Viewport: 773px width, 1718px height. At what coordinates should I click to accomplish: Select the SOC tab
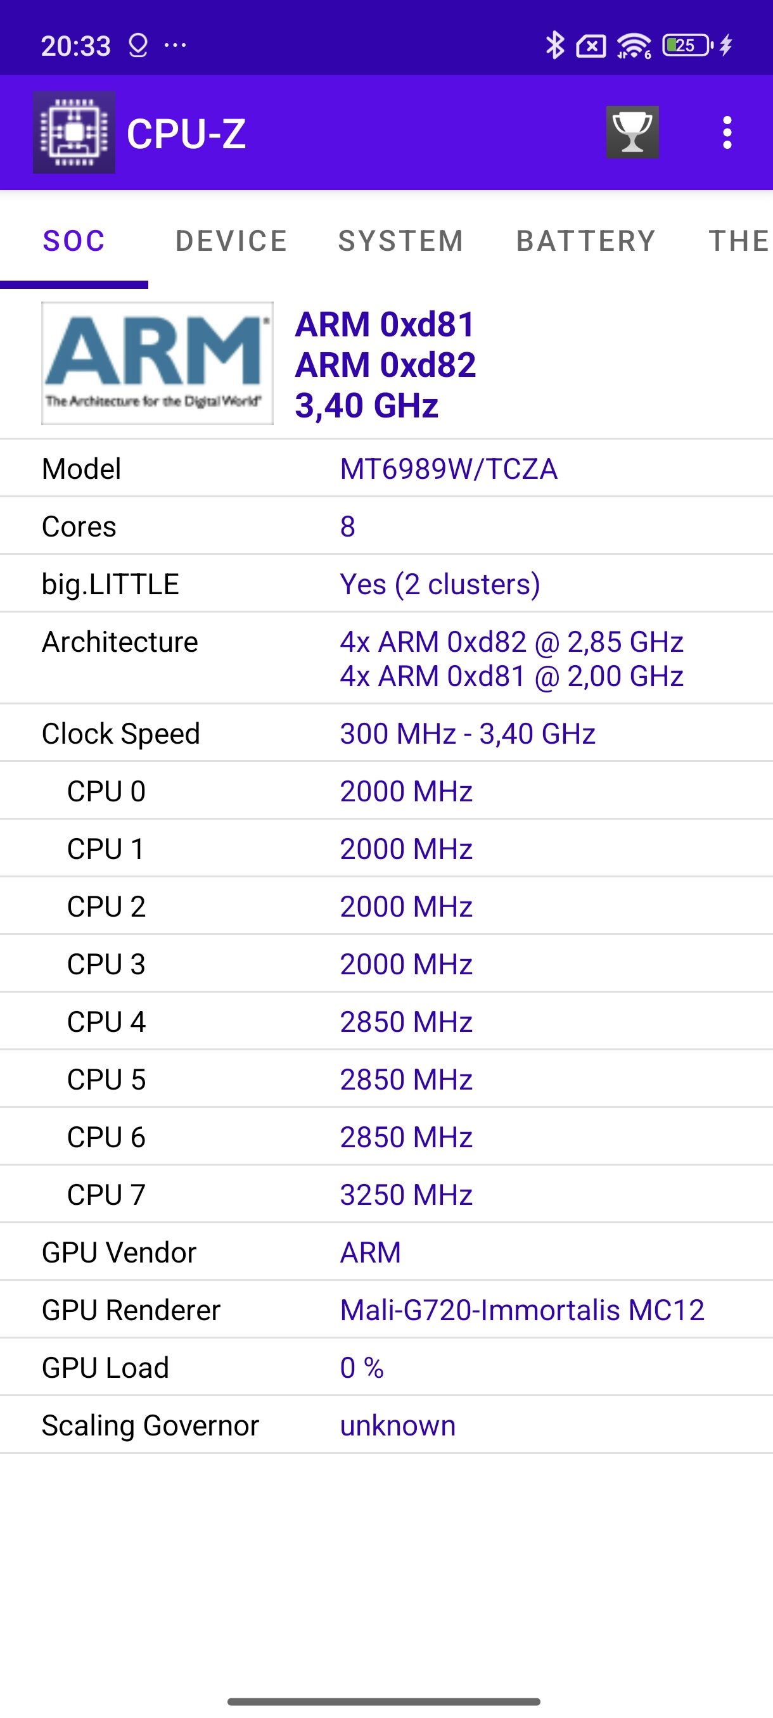click(74, 241)
